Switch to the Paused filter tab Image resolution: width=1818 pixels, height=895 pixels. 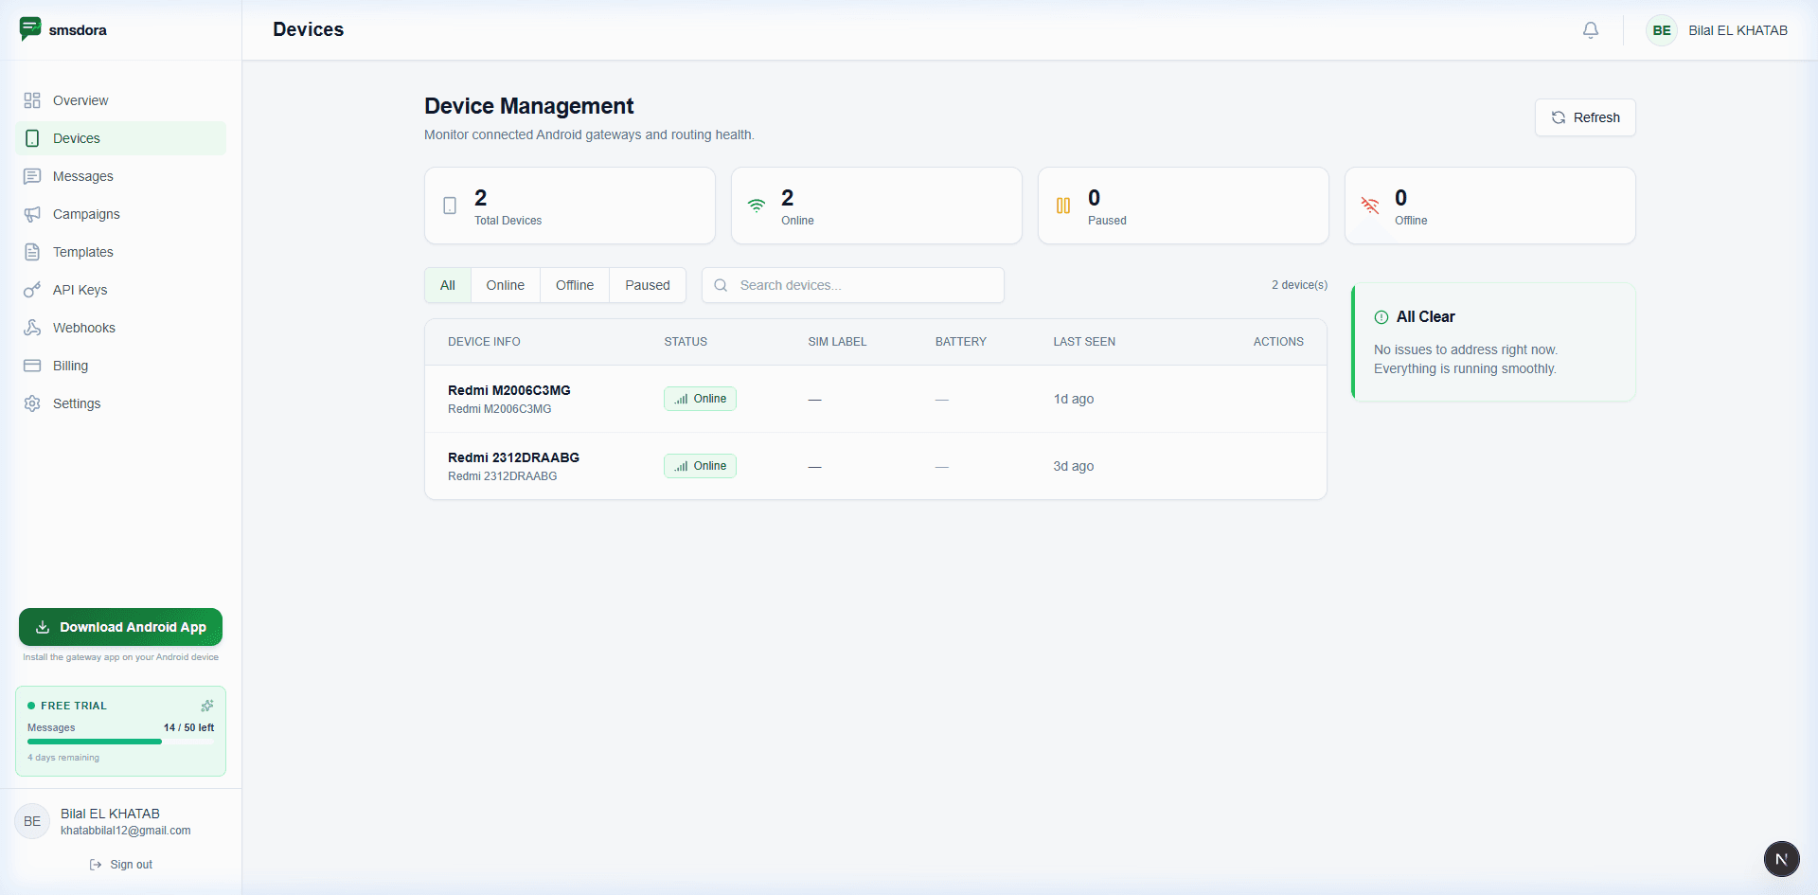(647, 285)
